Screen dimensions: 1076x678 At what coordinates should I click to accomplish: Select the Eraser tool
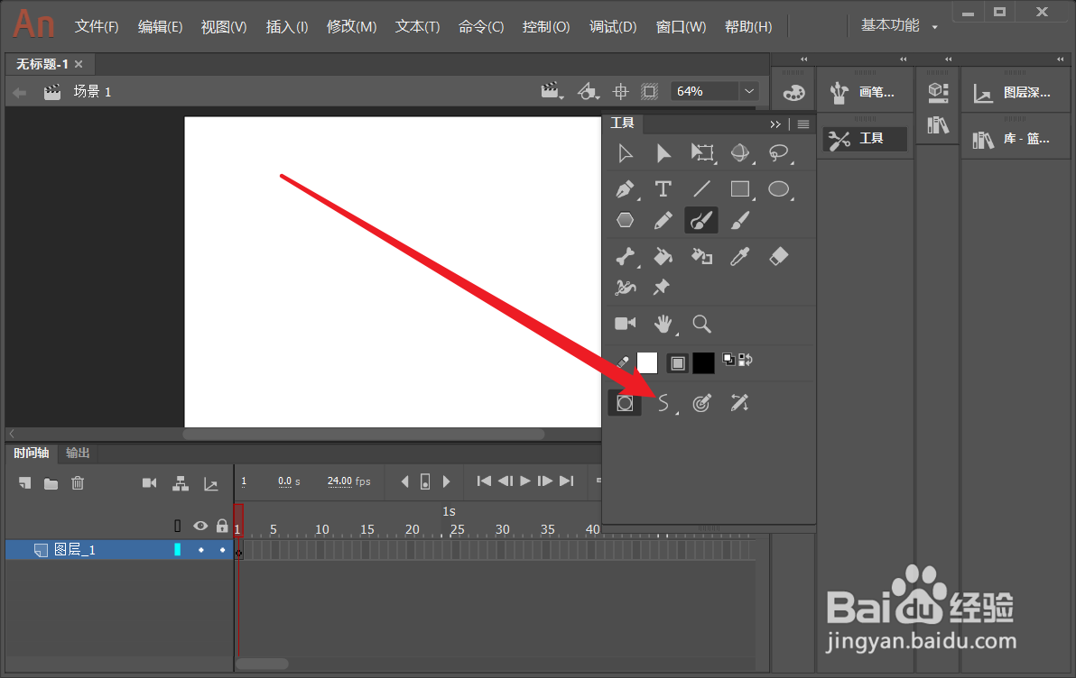[x=778, y=256]
